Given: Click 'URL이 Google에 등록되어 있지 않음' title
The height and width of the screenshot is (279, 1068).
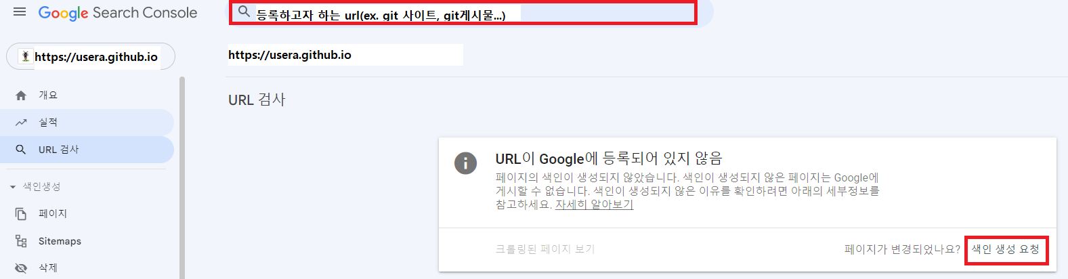Looking at the screenshot, I should click(x=609, y=158).
